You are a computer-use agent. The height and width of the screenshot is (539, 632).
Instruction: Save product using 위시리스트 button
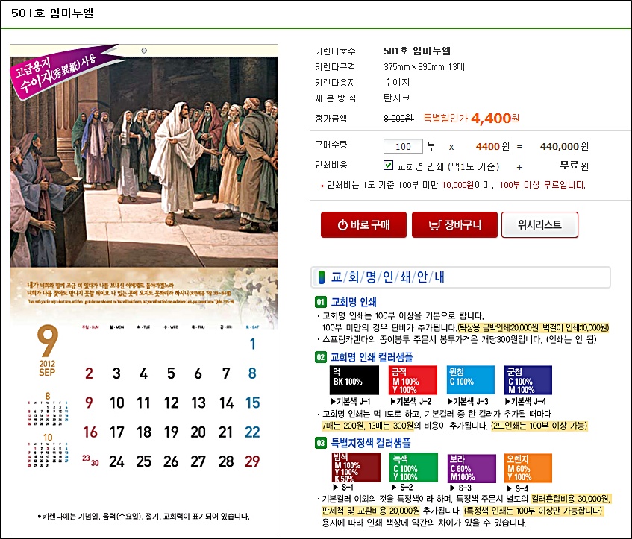[x=539, y=225]
